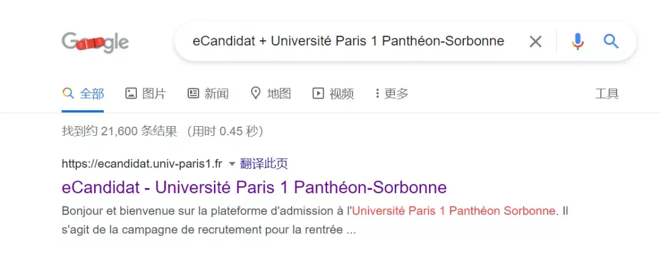Select the 全部 results tab

tap(92, 93)
